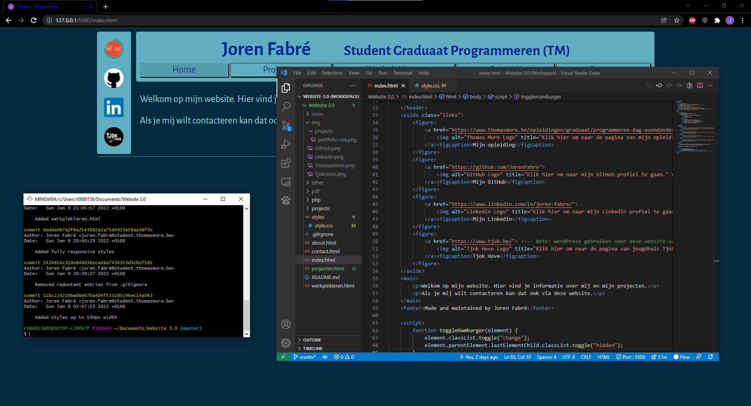Change the Spaces: 4 indentation setting

[x=546, y=357]
